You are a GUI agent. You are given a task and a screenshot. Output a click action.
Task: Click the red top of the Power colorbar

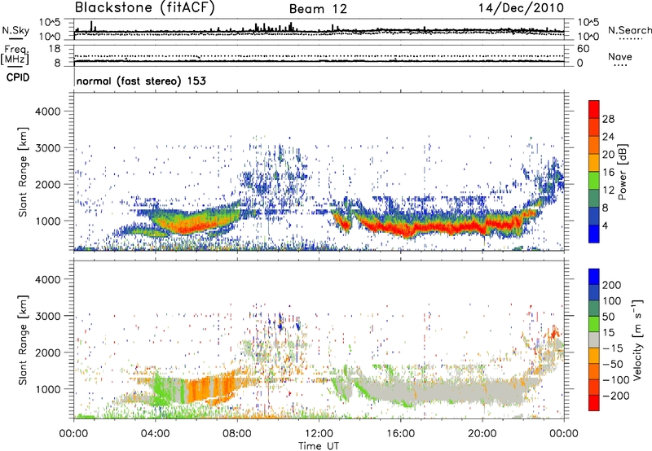click(594, 109)
